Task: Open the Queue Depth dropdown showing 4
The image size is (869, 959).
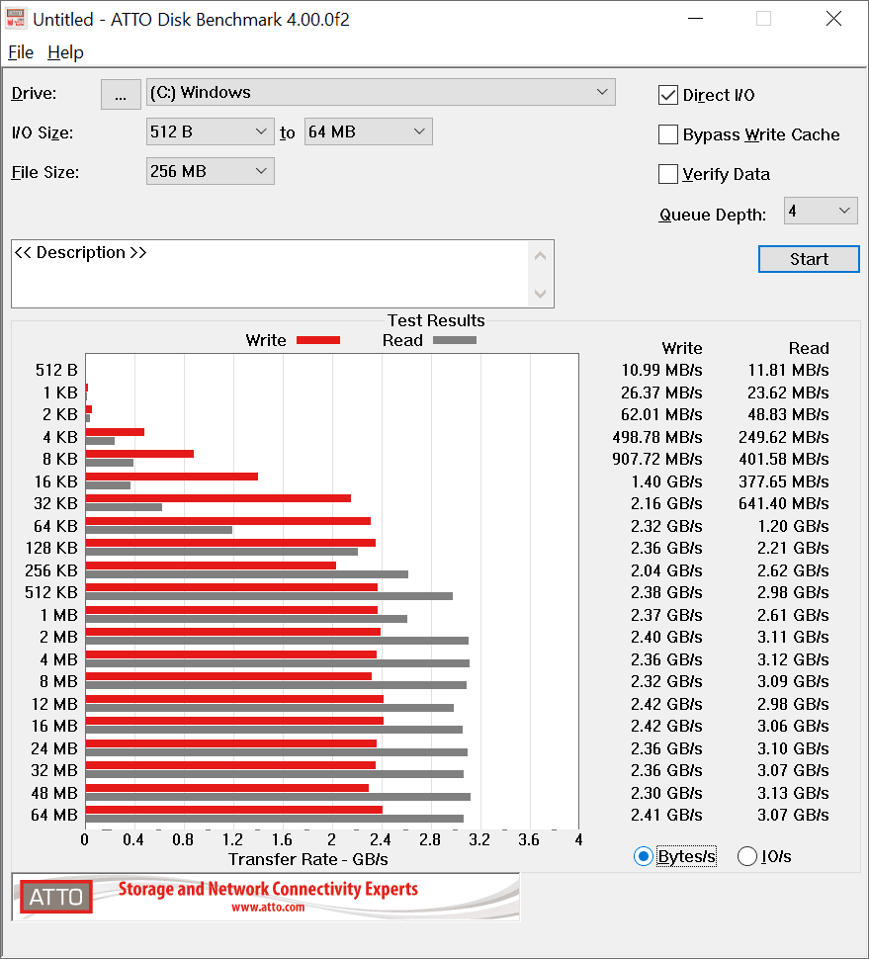Action: tap(821, 211)
